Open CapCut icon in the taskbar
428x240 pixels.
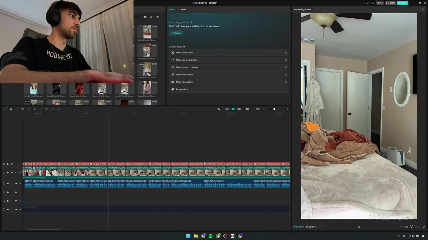click(232, 236)
